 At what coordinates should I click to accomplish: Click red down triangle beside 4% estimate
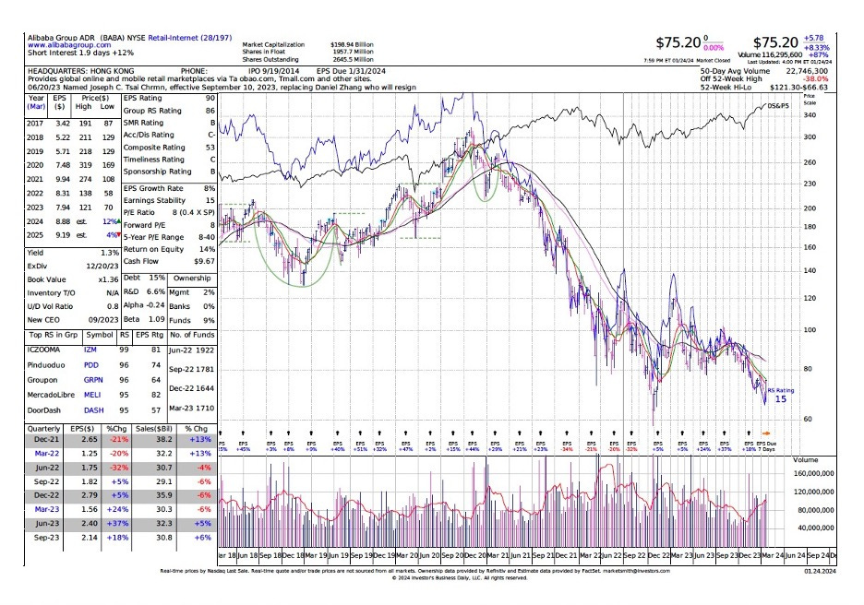[118, 235]
